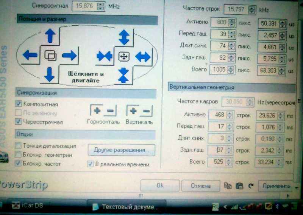Click the circular reset arrow icon
Viewport: 303px width, 215px height.
click(250, 186)
